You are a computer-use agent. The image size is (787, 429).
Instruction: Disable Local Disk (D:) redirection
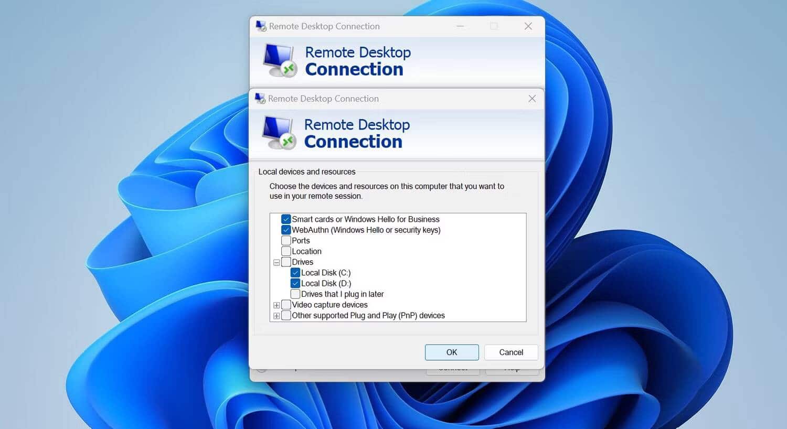(x=295, y=283)
